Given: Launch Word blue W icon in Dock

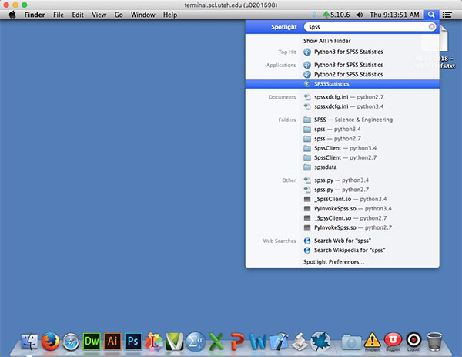Looking at the screenshot, I should 258,342.
